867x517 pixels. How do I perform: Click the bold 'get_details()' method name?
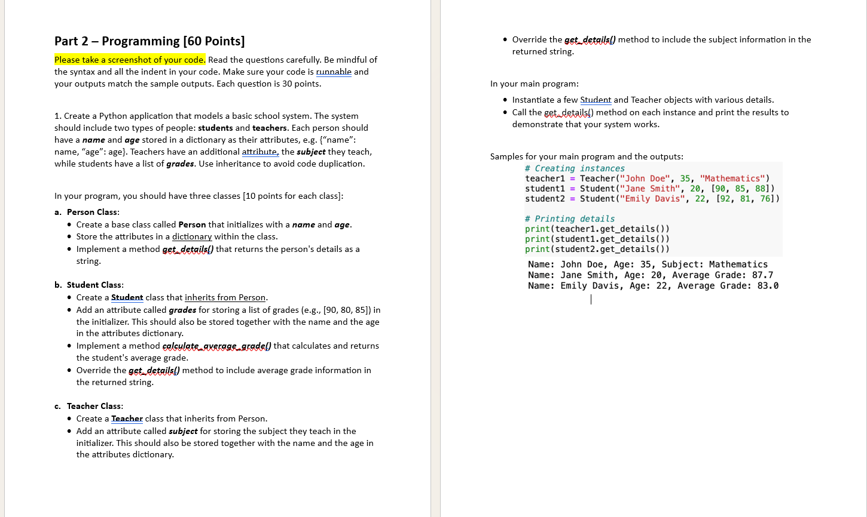click(x=187, y=249)
